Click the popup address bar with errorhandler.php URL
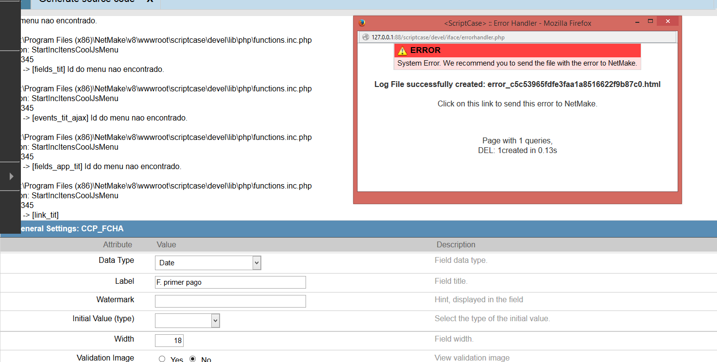The image size is (717, 362). click(517, 37)
